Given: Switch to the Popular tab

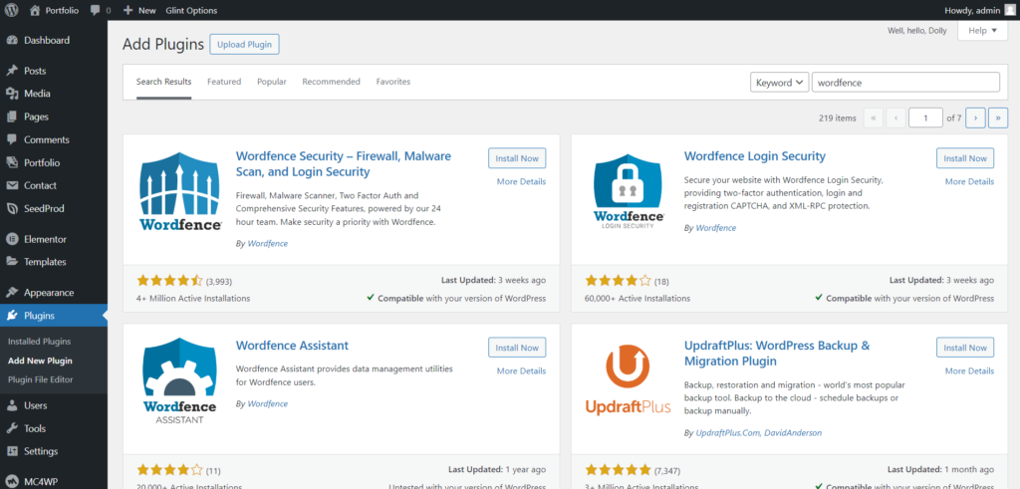Looking at the screenshot, I should [x=272, y=82].
